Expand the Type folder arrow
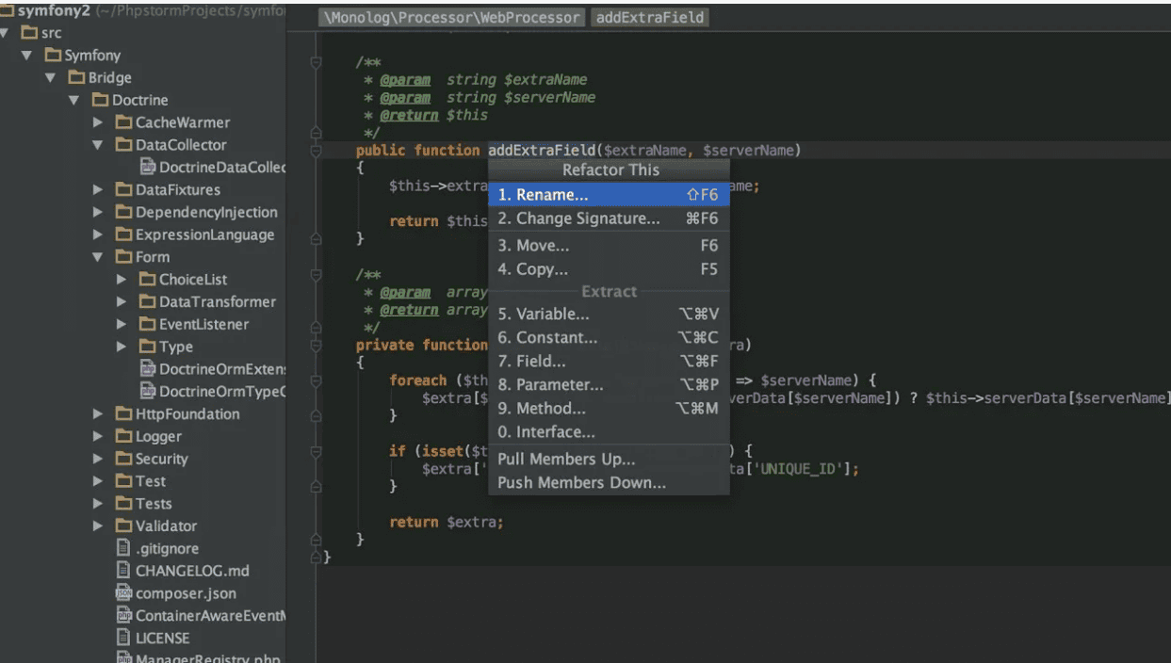 pos(122,348)
